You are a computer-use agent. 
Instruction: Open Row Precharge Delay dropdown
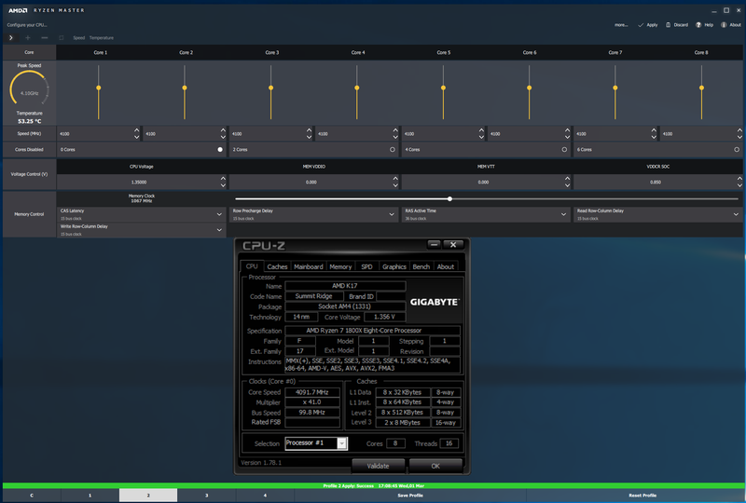pos(314,214)
